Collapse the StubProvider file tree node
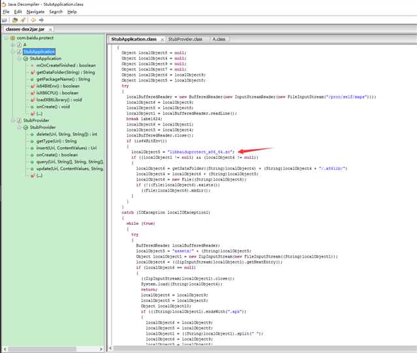Viewport: 417px width, 353px height. click(x=13, y=120)
